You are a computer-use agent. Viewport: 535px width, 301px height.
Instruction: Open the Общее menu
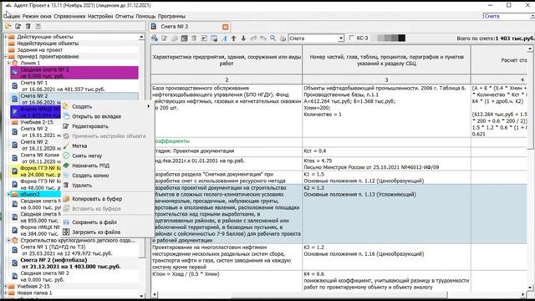pyautogui.click(x=12, y=16)
